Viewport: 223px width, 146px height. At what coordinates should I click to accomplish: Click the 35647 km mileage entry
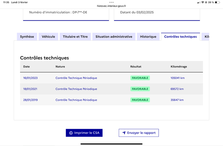coord(177,100)
